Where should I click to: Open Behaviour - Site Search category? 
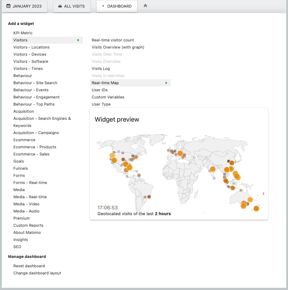tap(35, 83)
